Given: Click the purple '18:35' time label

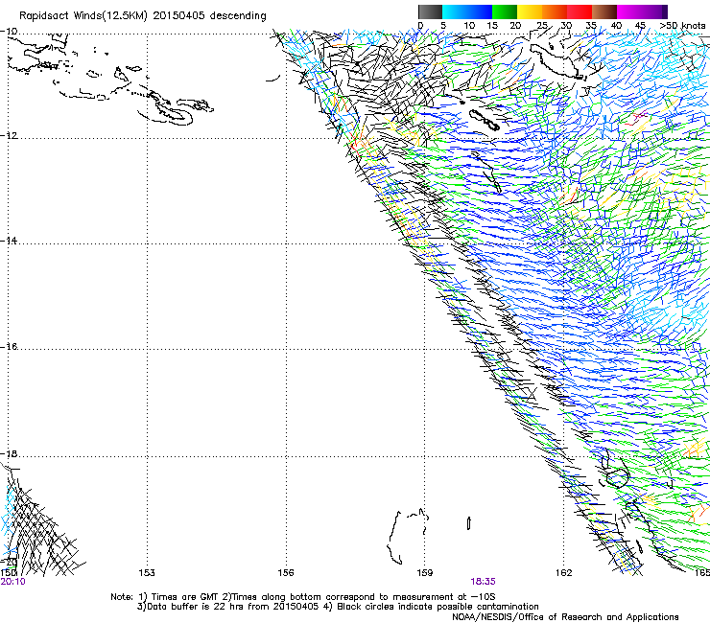Looking at the screenshot, I should 483,582.
